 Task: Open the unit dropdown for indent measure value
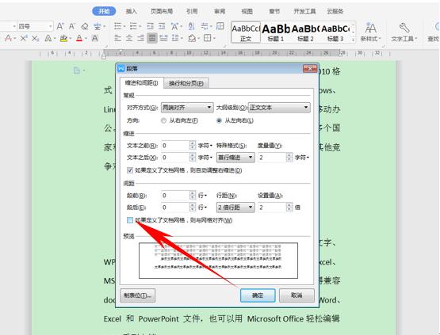pyautogui.click(x=302, y=158)
